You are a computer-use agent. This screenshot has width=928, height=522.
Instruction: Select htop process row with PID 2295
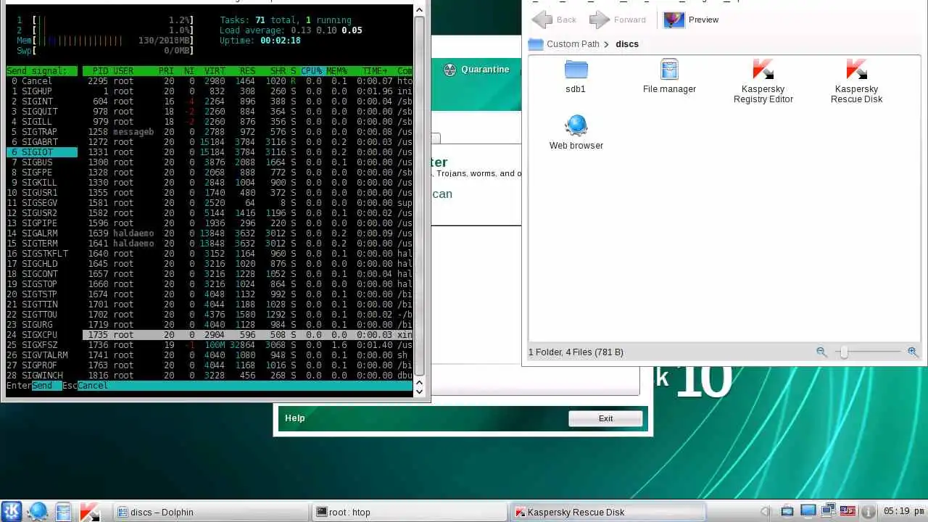click(248, 81)
